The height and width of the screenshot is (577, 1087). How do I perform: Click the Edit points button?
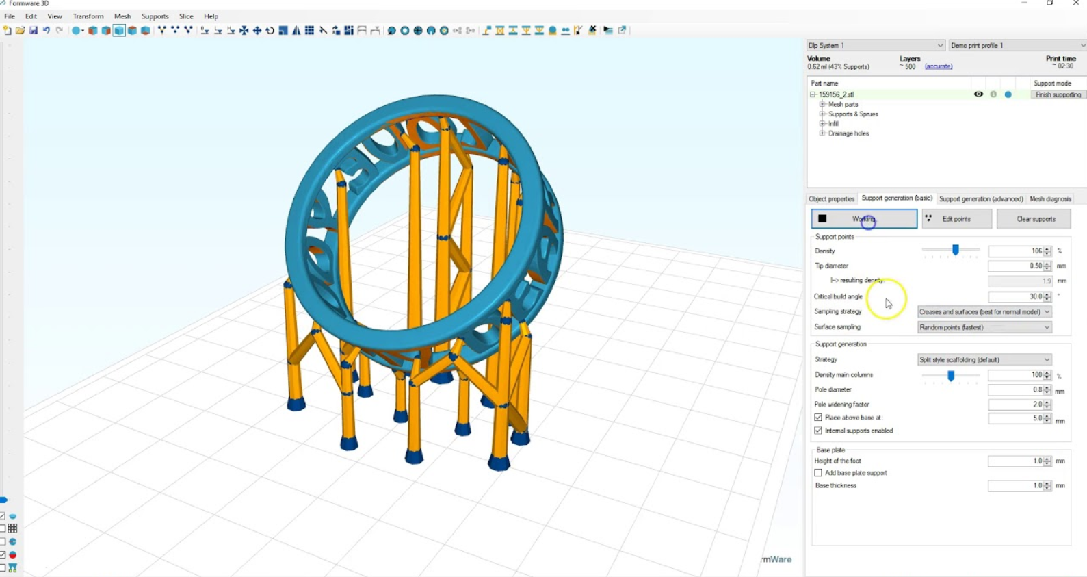tap(956, 219)
